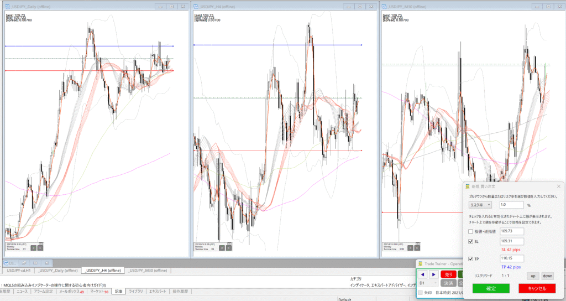Toggle the 矢印 checkbox in Trade Trainer
566x301 pixels.
(420, 292)
